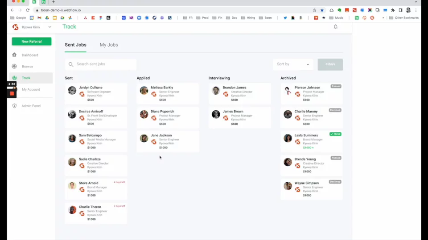Open My Account in the sidebar
This screenshot has width=428, height=240.
pos(31,89)
